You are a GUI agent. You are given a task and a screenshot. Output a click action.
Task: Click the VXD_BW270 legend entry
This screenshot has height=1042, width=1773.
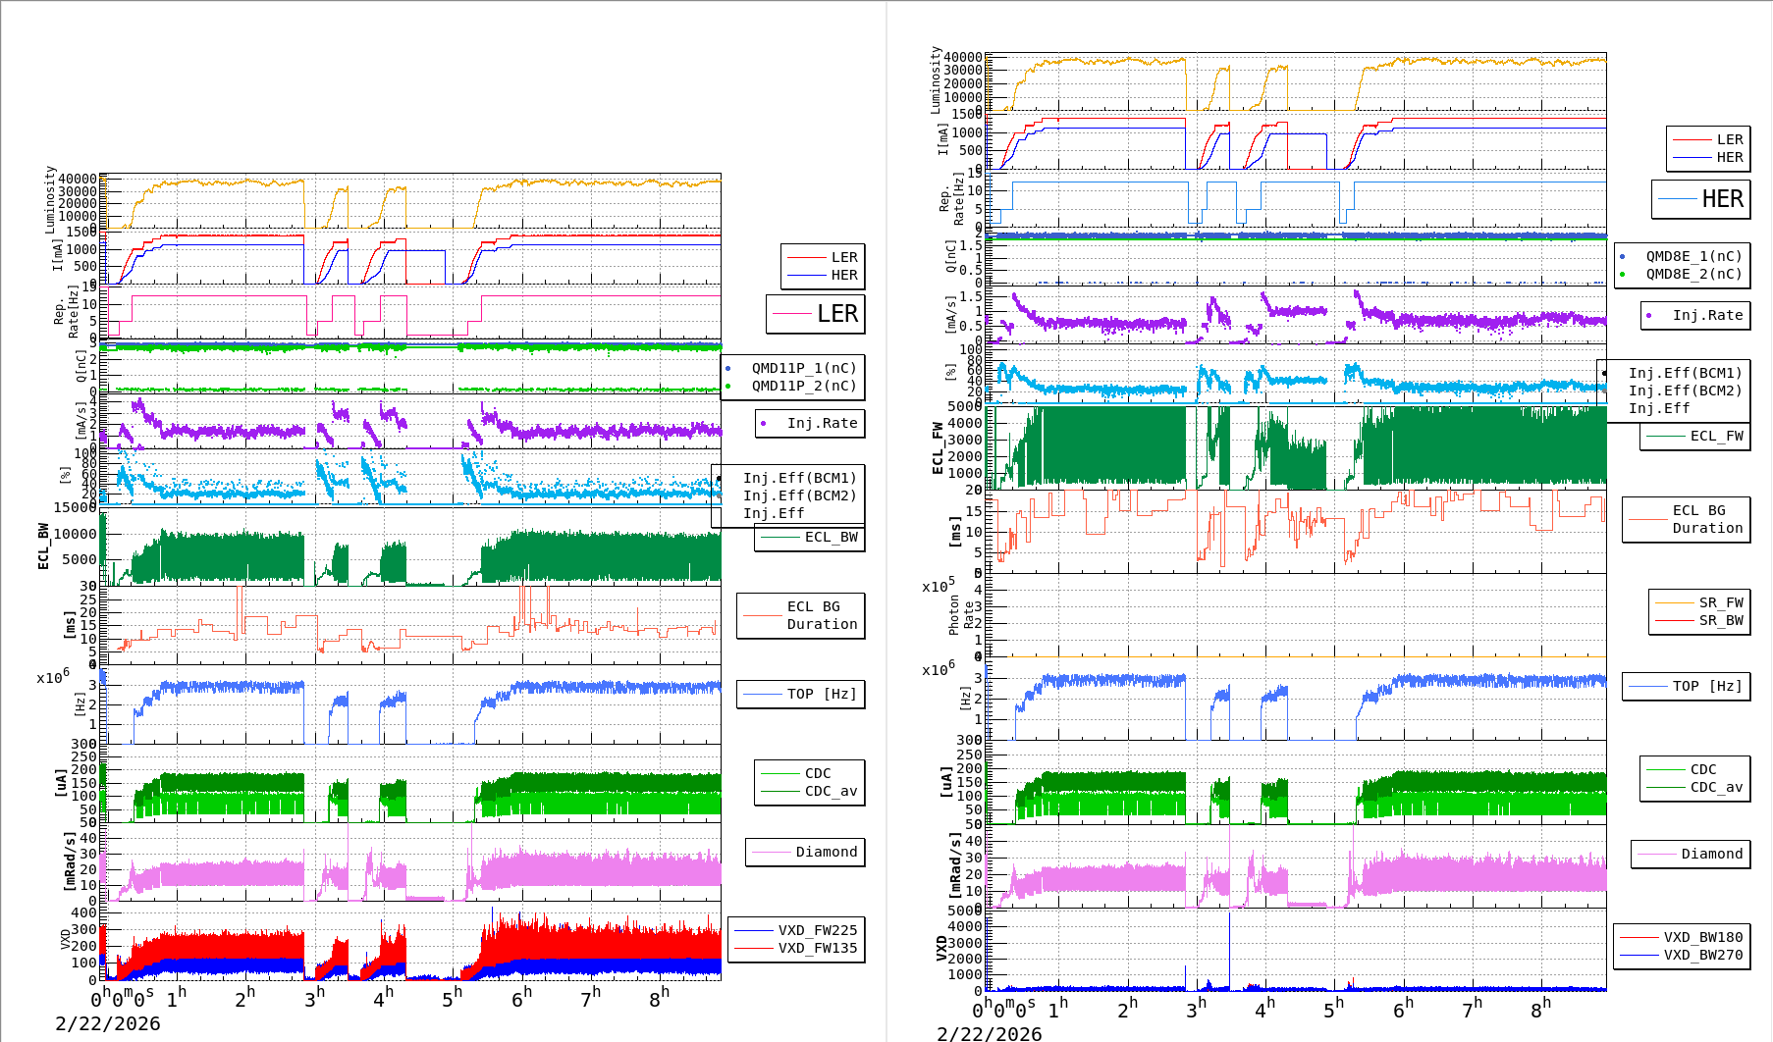point(1702,955)
